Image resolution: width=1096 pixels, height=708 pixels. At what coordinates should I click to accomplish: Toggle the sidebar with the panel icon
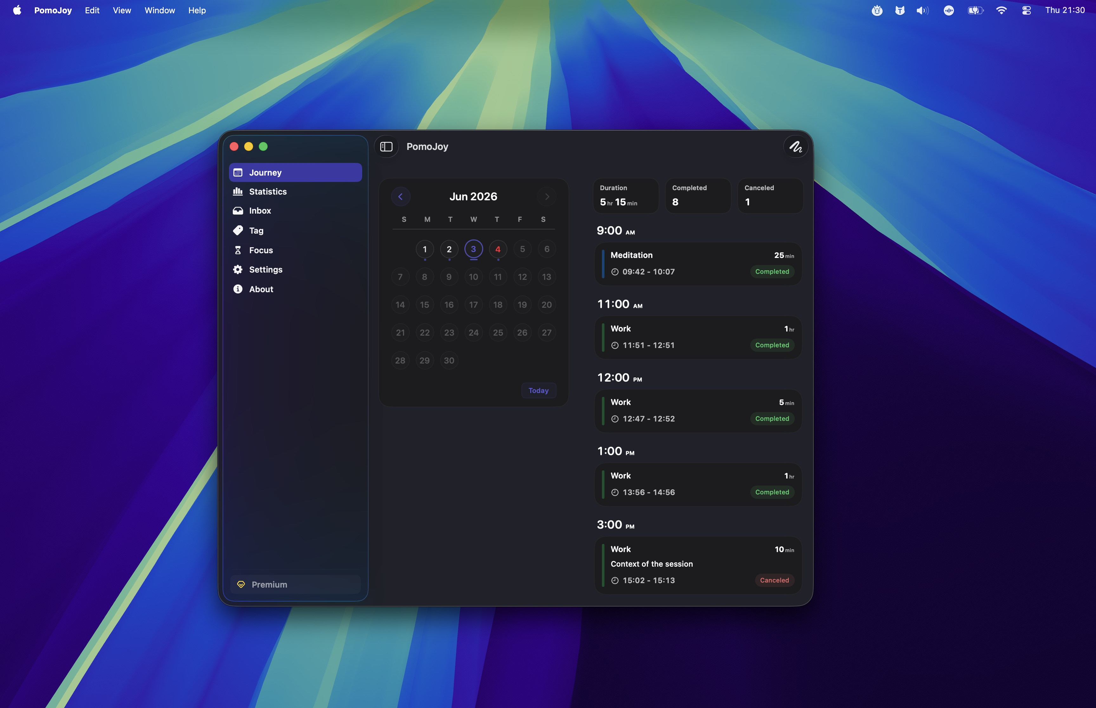(386, 147)
